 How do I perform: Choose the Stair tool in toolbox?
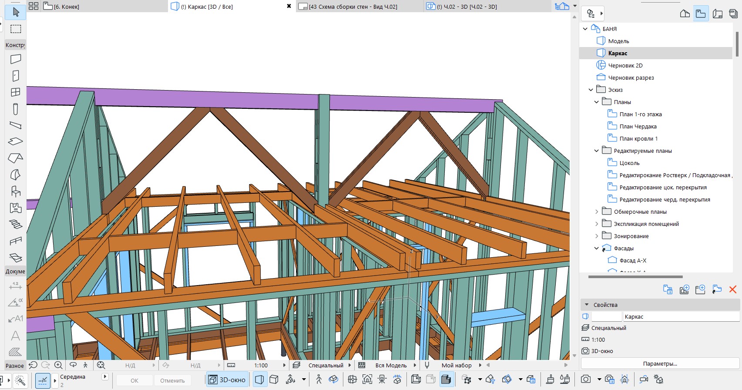pos(16,225)
